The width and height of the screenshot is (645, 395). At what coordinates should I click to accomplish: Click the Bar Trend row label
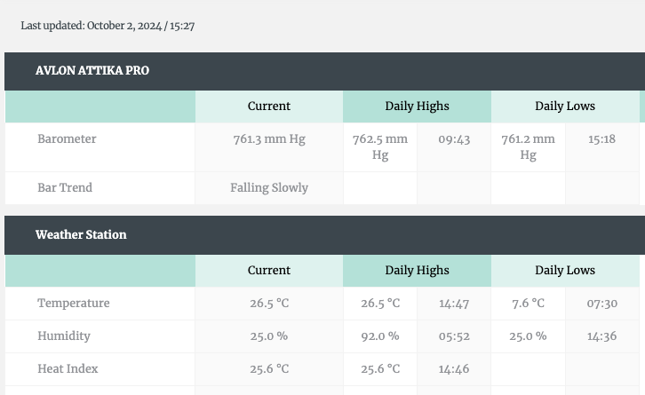(65, 188)
